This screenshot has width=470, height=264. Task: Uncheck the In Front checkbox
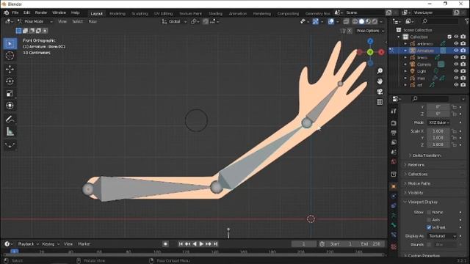tap(429, 227)
